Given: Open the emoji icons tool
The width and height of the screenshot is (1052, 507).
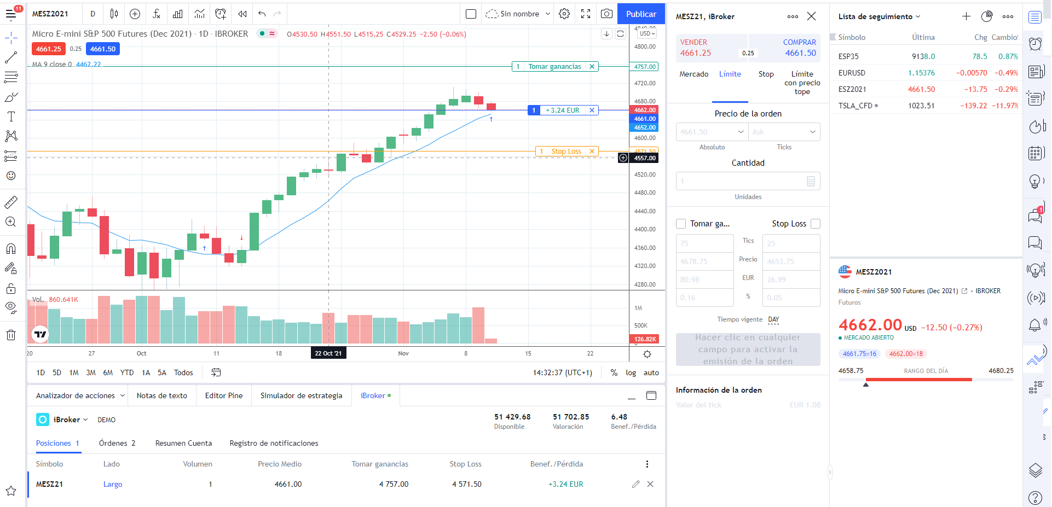Looking at the screenshot, I should 11,176.
